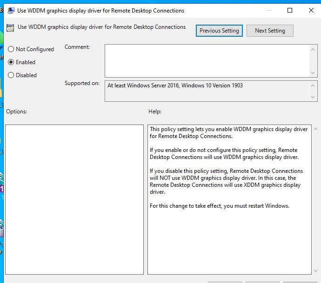Screen dimensions: 321x283
Task: Click the title bar window icon
Action: tap(11, 10)
